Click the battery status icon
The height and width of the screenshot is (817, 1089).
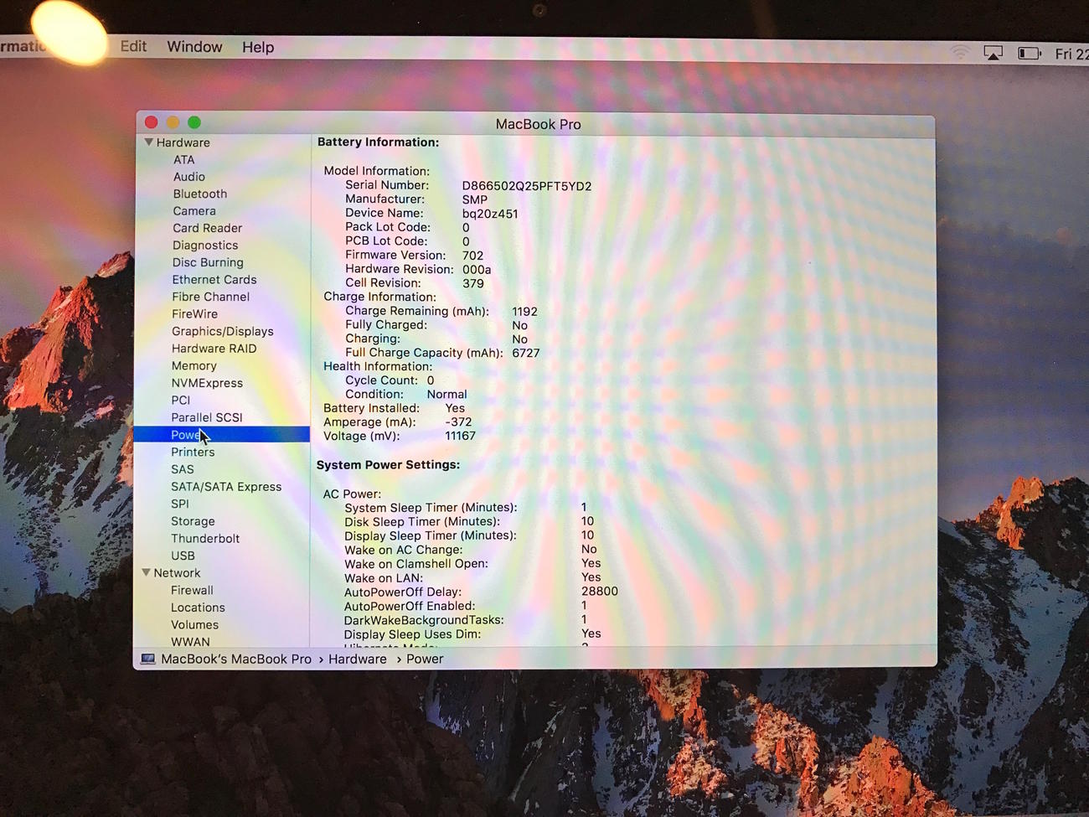tap(1030, 54)
